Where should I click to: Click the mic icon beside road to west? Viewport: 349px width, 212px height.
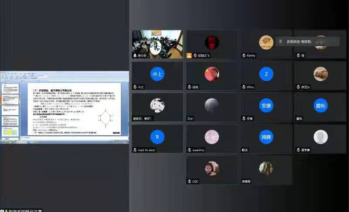(135, 150)
